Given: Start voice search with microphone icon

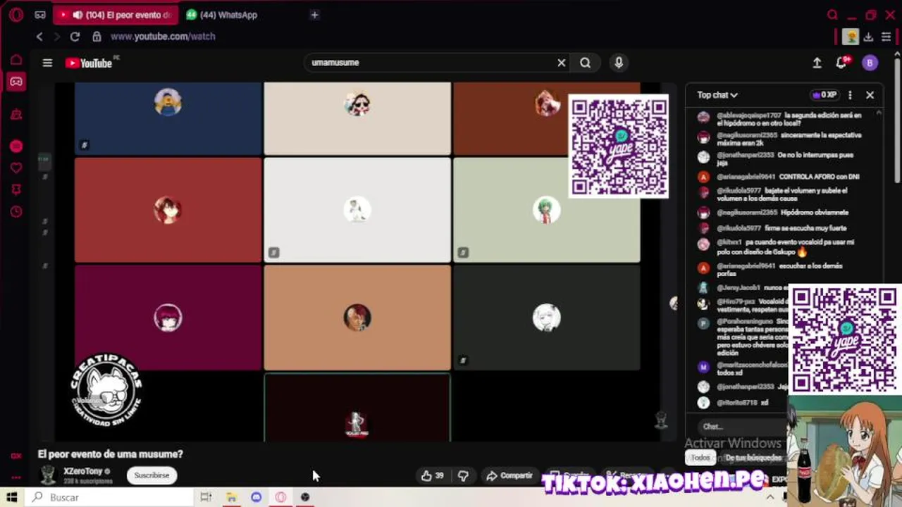Looking at the screenshot, I should coord(619,63).
